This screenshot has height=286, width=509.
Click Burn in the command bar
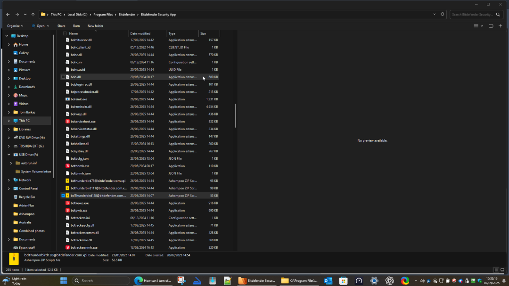(76, 26)
